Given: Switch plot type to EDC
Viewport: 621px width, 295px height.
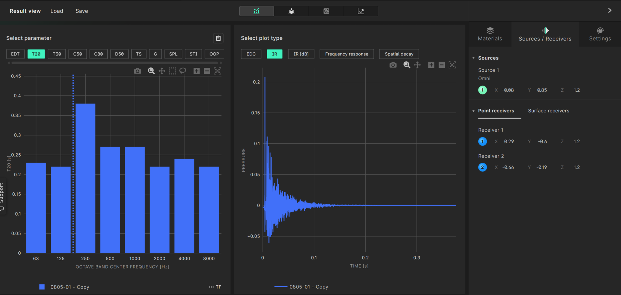Looking at the screenshot, I should point(251,54).
